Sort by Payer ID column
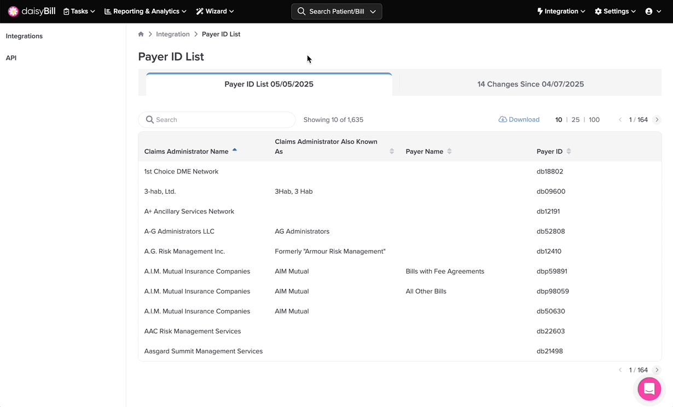The height and width of the screenshot is (407, 673). coord(554,152)
